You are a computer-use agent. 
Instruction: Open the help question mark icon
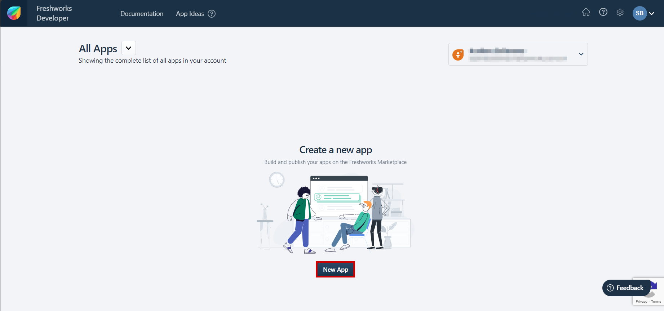click(603, 12)
